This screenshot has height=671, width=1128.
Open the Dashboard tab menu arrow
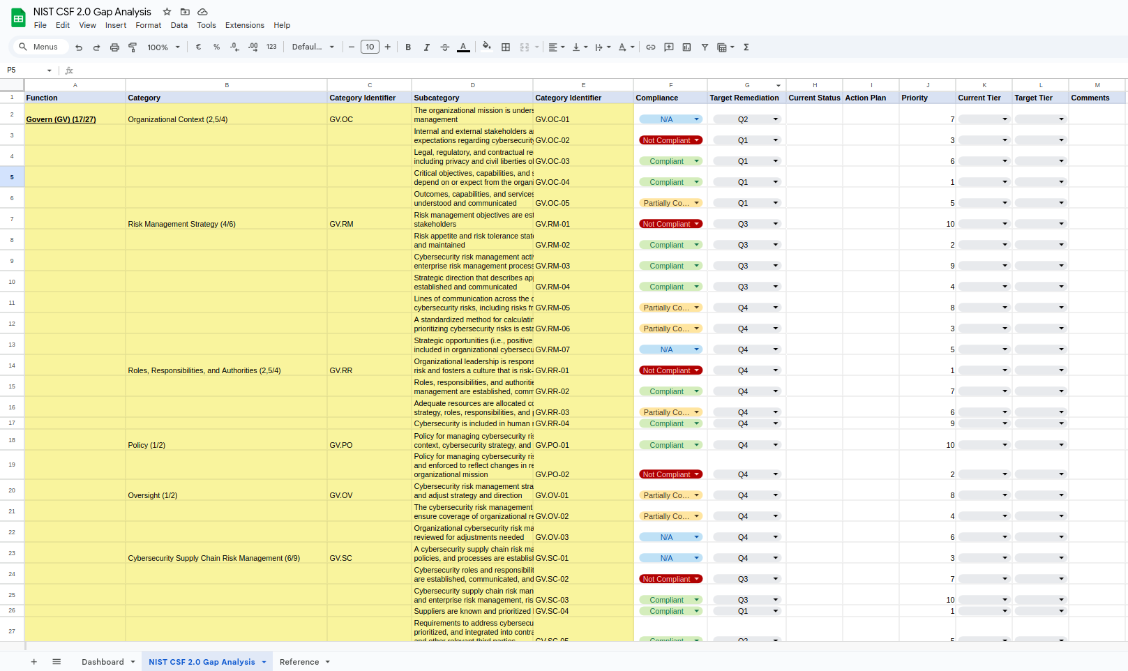[133, 662]
